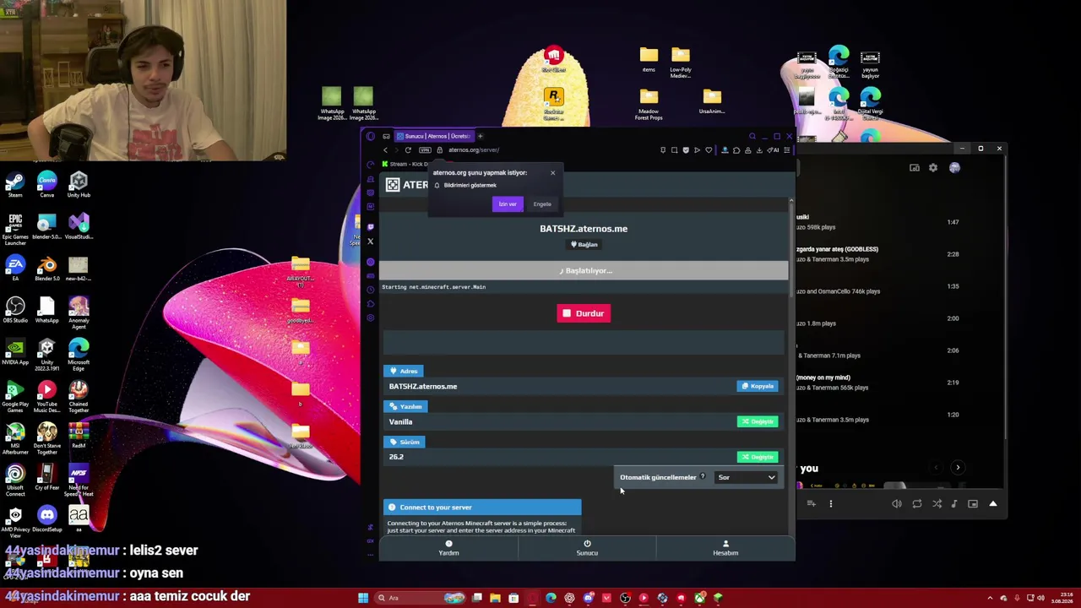The image size is (1081, 608).
Task: Open the Otomatik güncellemeler dropdown
Action: click(x=747, y=477)
